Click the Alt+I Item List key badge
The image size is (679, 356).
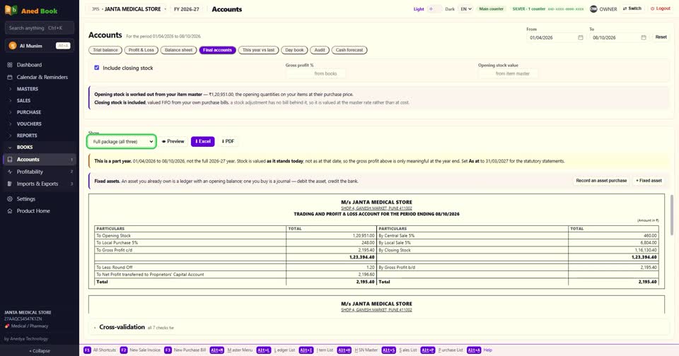306,350
